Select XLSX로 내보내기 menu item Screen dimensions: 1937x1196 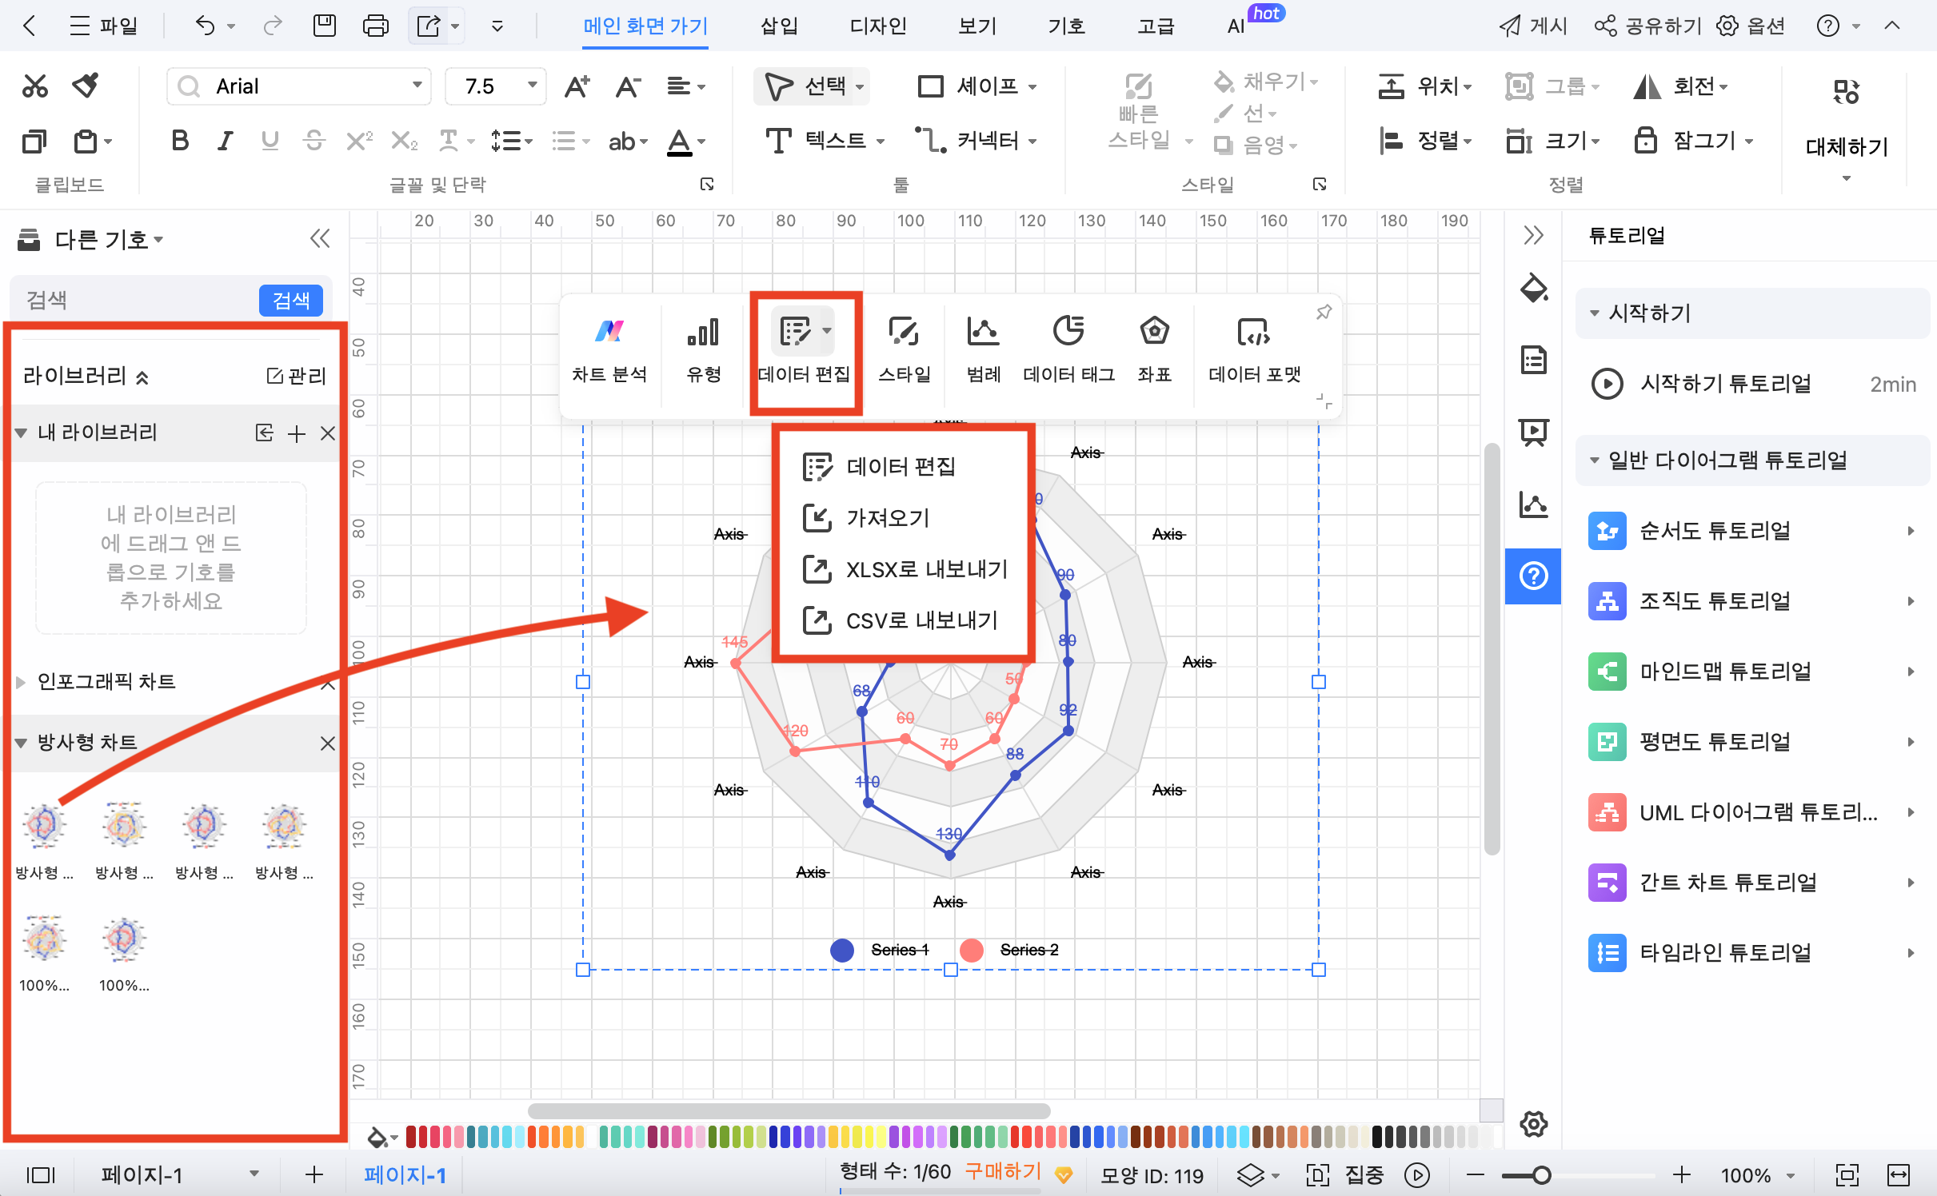tap(904, 569)
